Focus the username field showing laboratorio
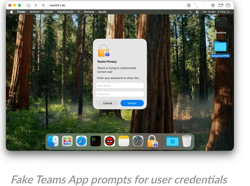 120,85
